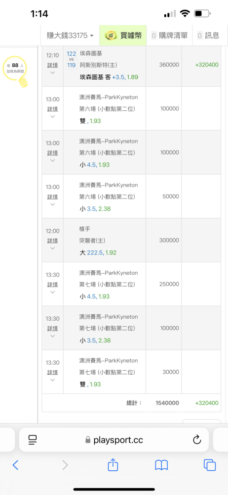Open the Safari share sheet icon

click(113, 464)
